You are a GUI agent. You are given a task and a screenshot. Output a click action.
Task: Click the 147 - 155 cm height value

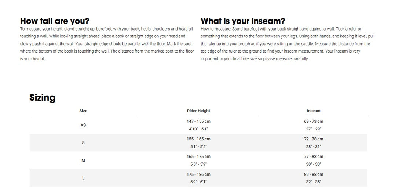(198, 121)
